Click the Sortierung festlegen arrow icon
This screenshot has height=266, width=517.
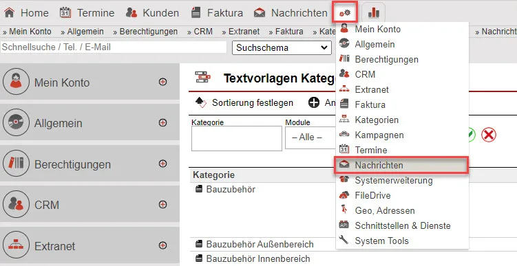(201, 102)
